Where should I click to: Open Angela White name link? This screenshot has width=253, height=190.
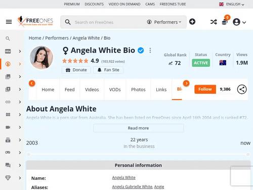click(x=124, y=177)
